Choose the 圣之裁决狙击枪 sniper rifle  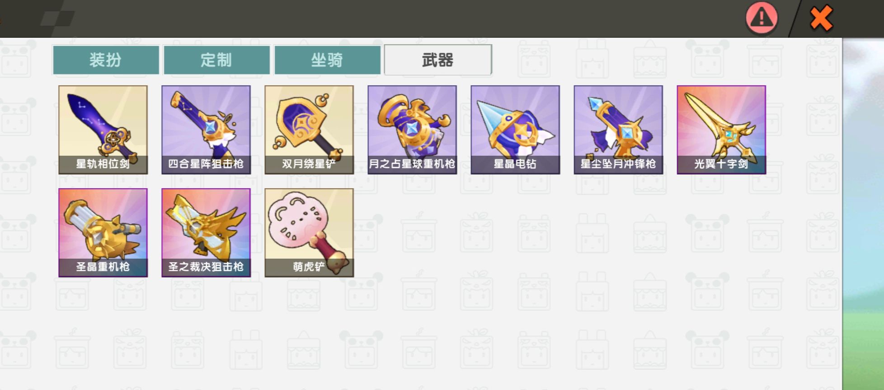[x=206, y=232]
